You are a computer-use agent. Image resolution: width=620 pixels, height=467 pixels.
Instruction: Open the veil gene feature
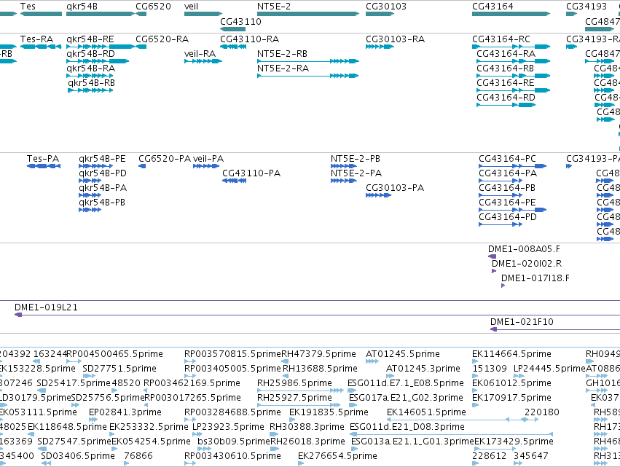pos(203,14)
